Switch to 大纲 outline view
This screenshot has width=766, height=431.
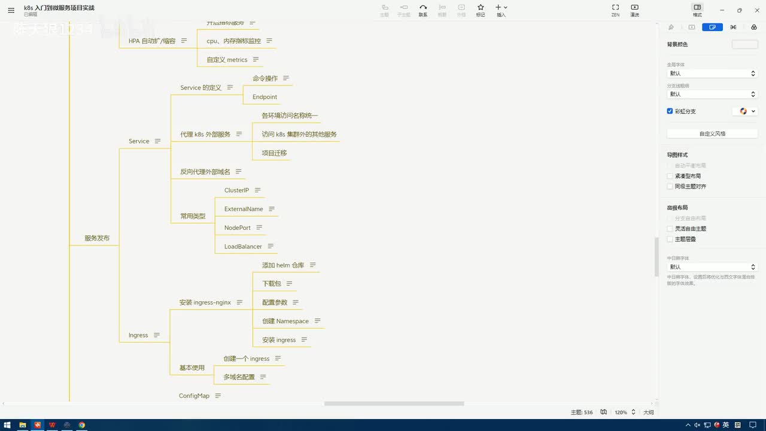pyautogui.click(x=648, y=412)
